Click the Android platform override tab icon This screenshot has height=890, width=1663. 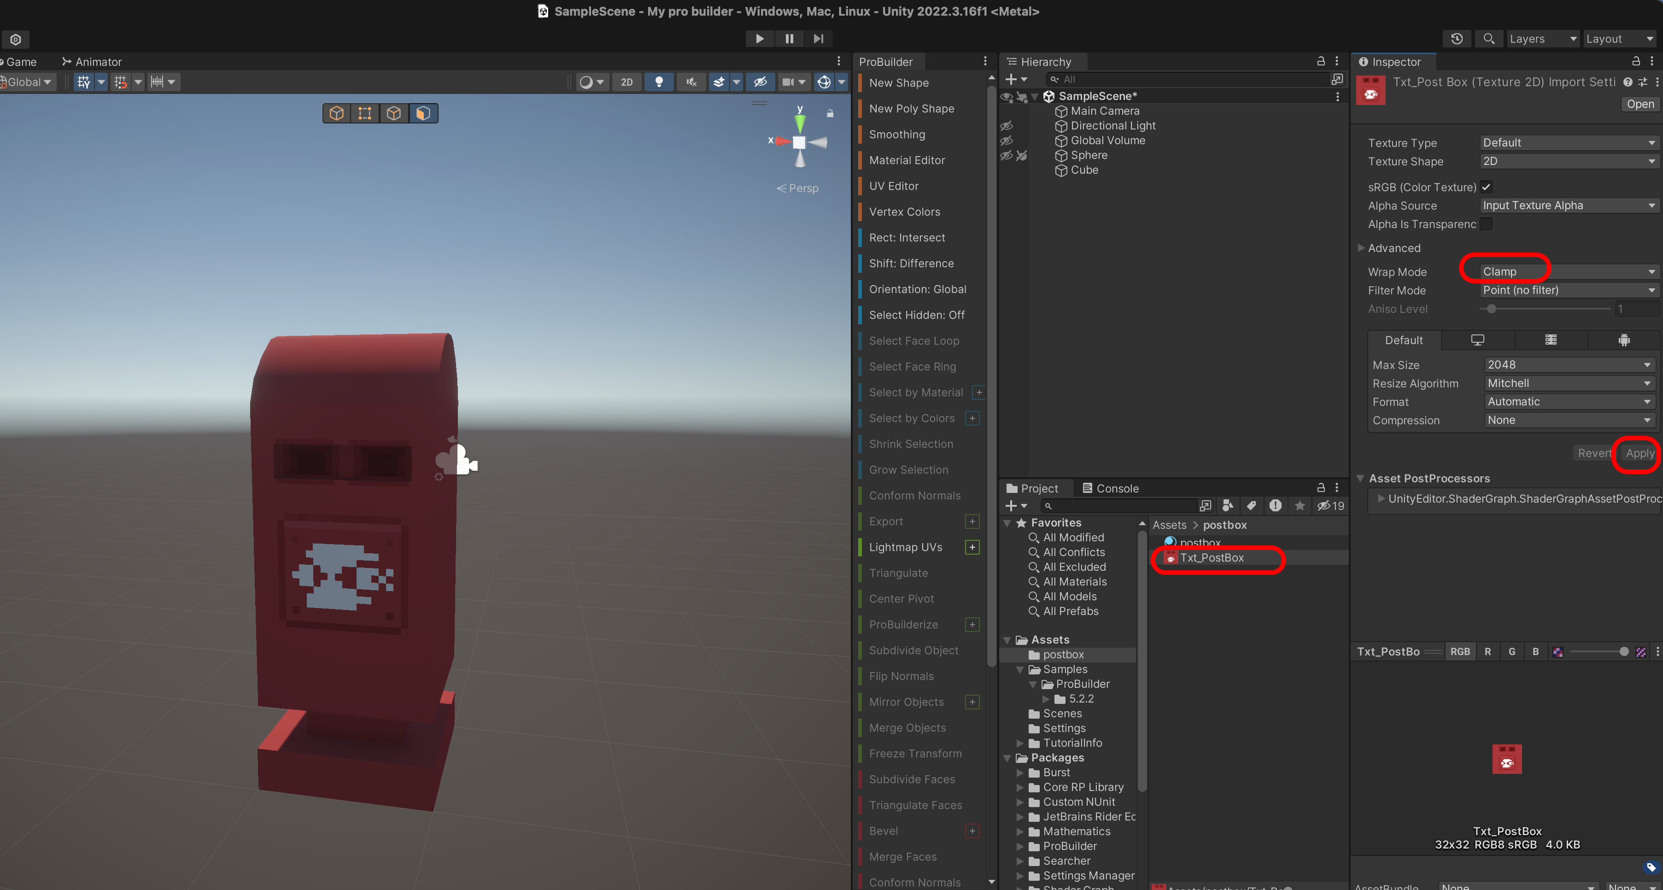point(1624,340)
